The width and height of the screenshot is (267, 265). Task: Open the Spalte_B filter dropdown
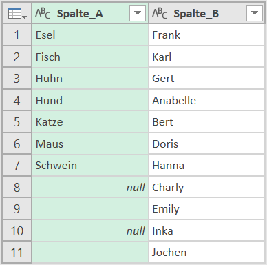tap(255, 13)
